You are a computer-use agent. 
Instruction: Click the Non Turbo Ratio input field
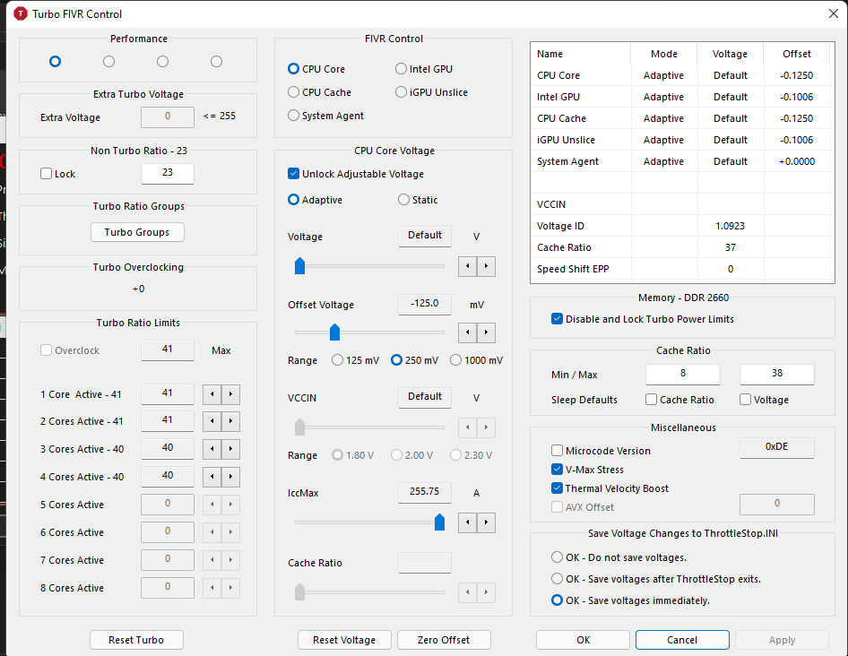[x=168, y=173]
